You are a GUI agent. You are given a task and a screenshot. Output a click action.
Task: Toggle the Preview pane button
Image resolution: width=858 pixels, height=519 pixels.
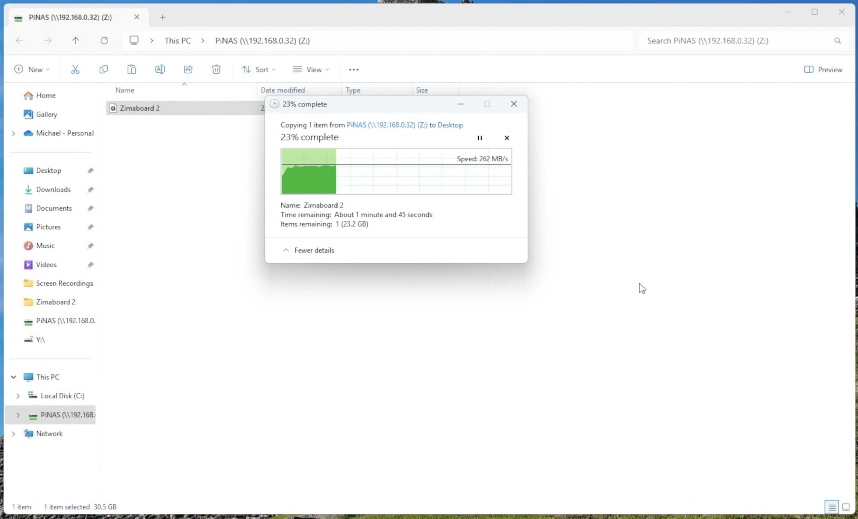tap(823, 70)
